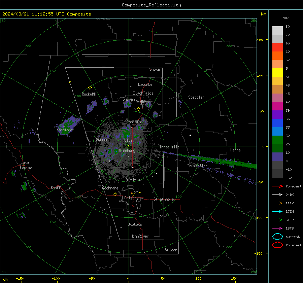Click the Calgary city label
This screenshot has width=303, height=283.
tap(131, 198)
